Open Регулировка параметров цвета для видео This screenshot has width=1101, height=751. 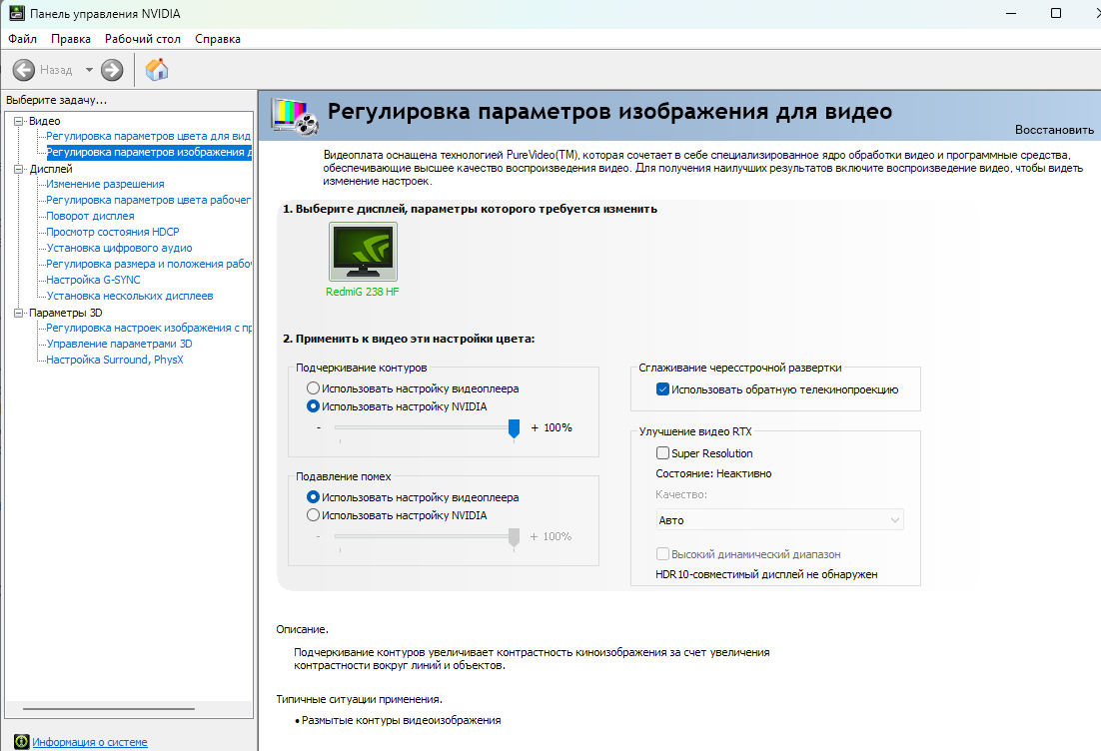tap(148, 136)
